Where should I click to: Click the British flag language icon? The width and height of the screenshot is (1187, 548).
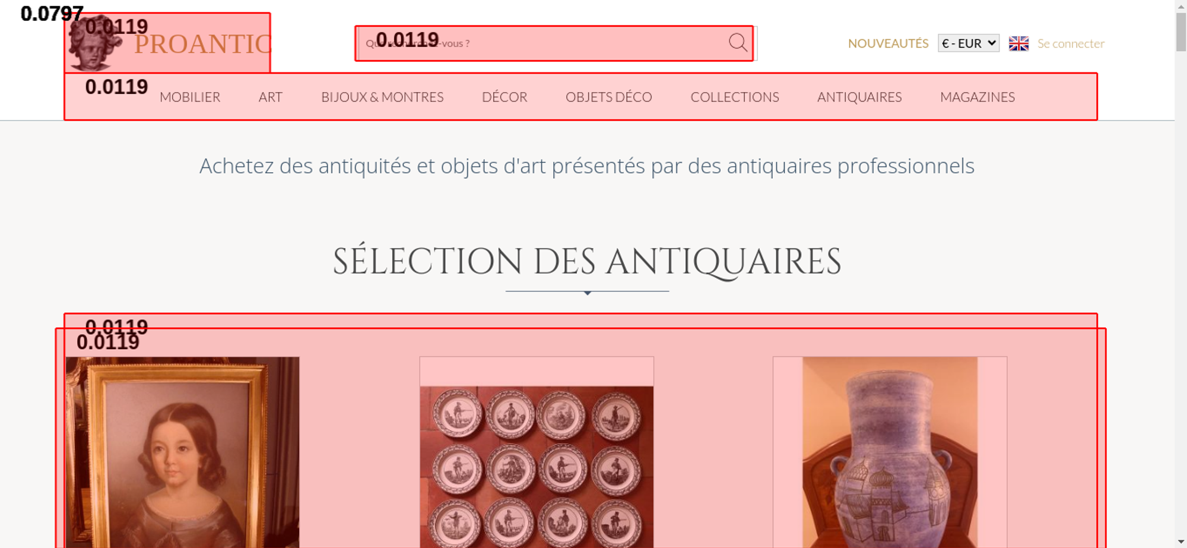click(1018, 43)
